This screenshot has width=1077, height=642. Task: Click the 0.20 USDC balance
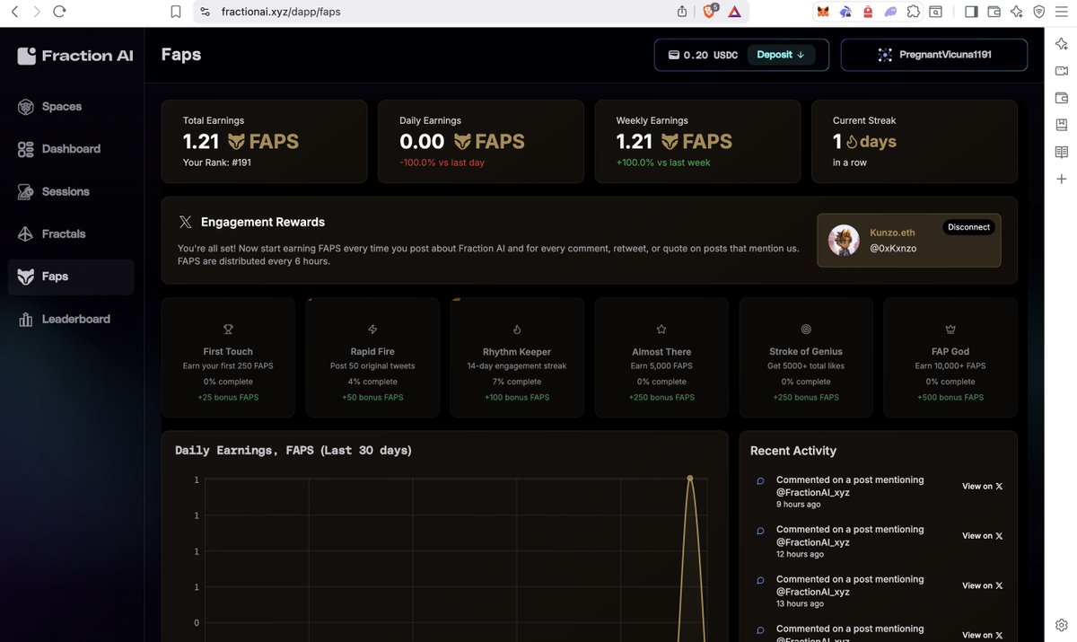click(x=703, y=55)
